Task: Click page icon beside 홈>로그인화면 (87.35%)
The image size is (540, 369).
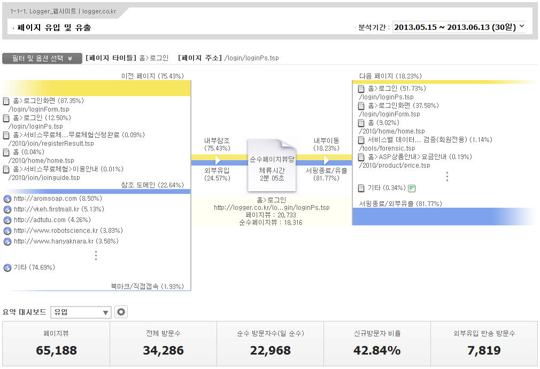Action: pos(6,101)
